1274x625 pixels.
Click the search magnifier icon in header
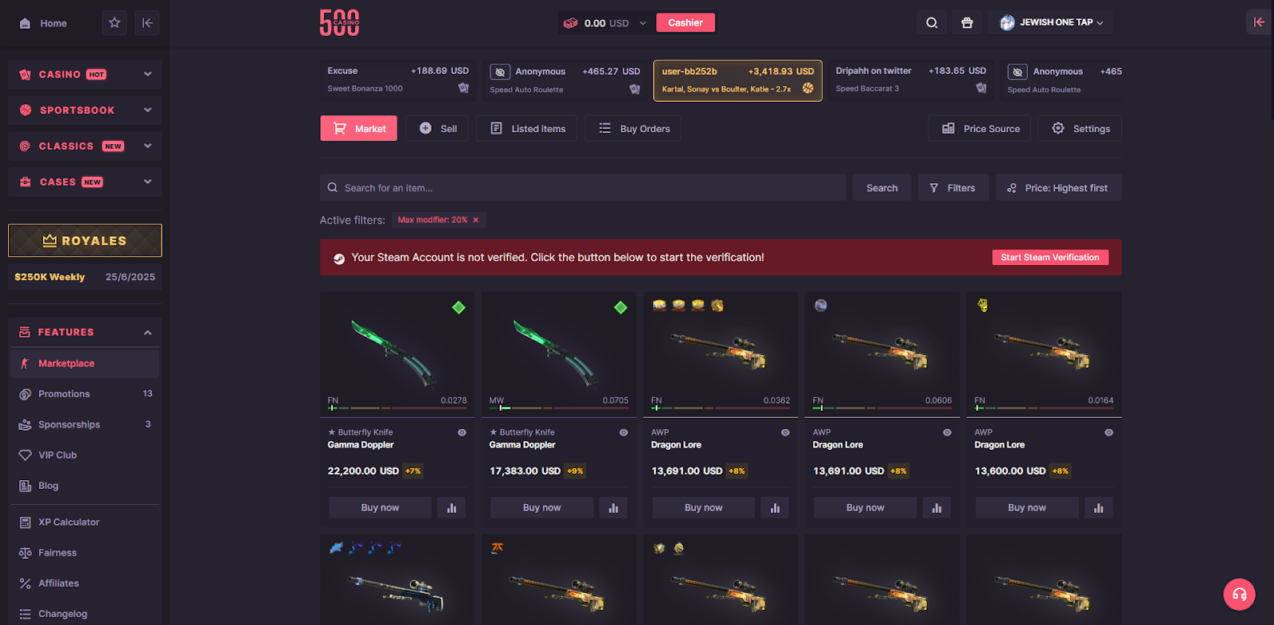pos(932,23)
